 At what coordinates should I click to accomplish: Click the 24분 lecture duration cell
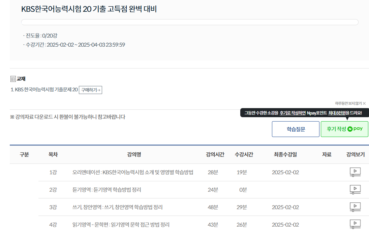[213, 189]
